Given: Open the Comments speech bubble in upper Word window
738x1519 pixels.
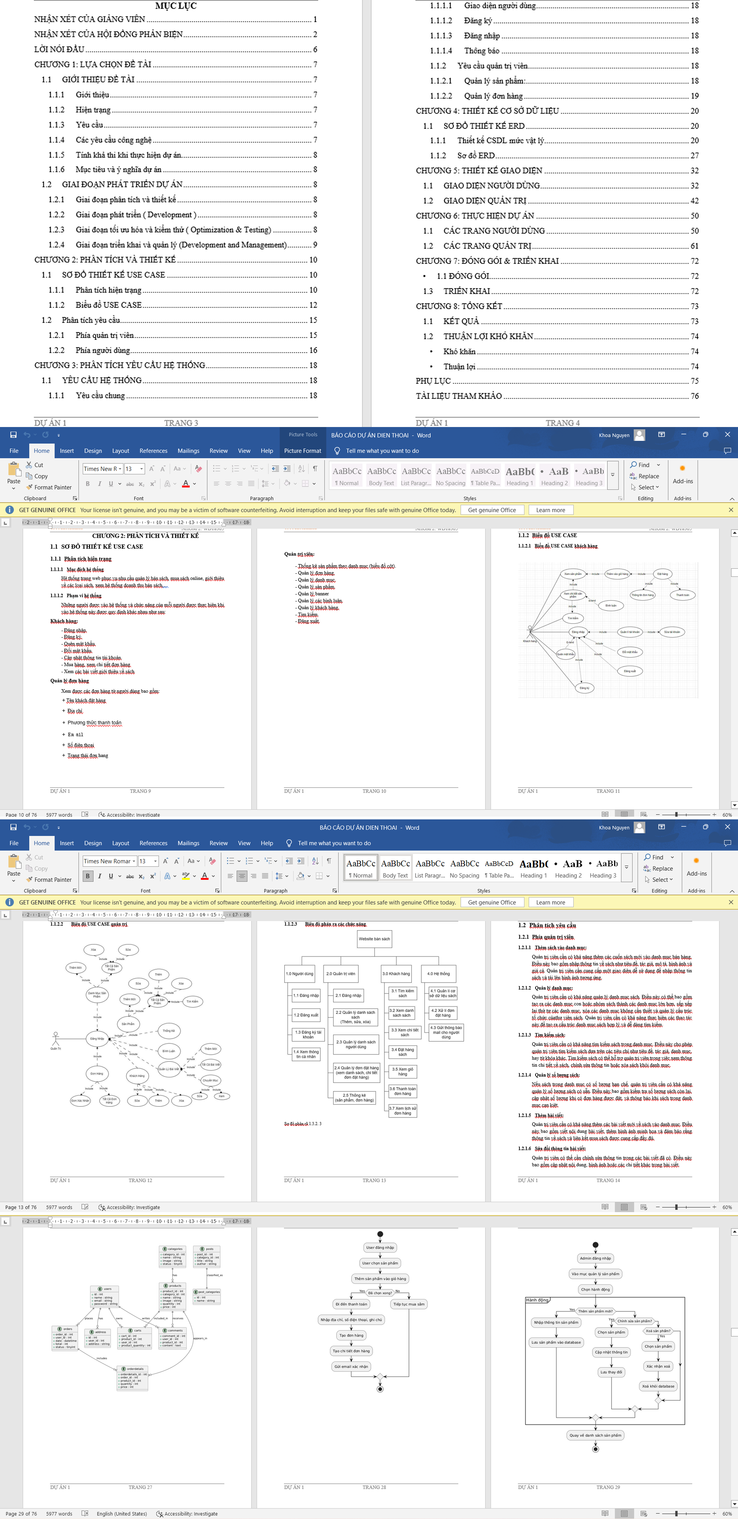Looking at the screenshot, I should pyautogui.click(x=727, y=451).
